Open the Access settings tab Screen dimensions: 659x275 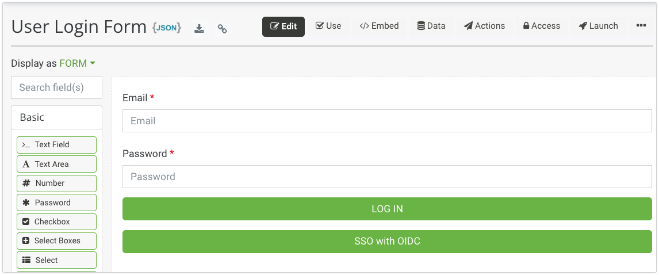pos(541,26)
